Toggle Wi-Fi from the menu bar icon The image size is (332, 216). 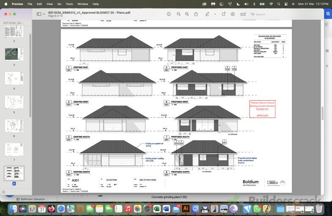(271, 4)
